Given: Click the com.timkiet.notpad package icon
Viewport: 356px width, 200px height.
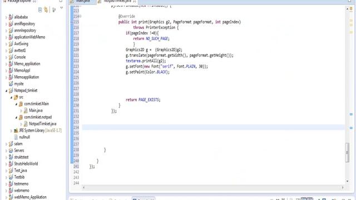Looking at the screenshot, I should point(21,117).
